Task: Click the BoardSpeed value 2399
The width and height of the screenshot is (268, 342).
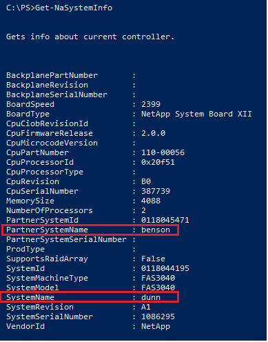Action: 151,104
